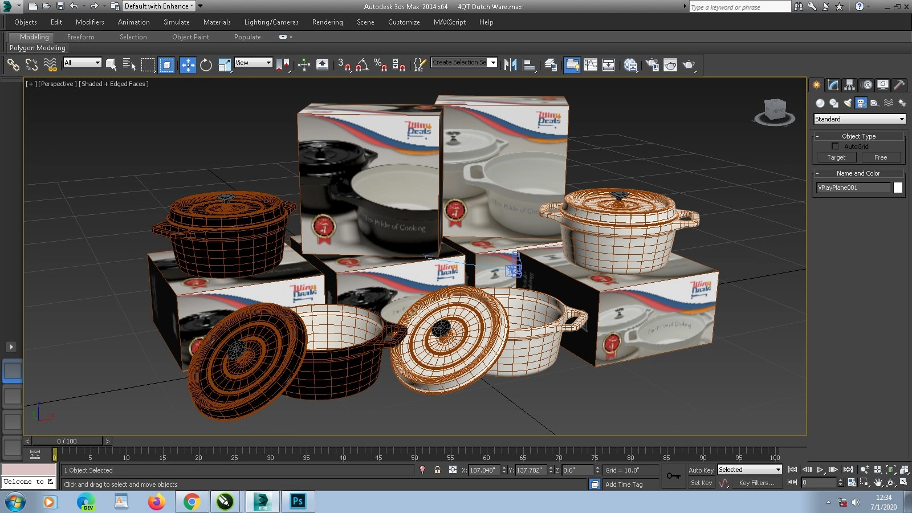Click the Select by Name icon
Image resolution: width=912 pixels, height=513 pixels.
pos(129,65)
